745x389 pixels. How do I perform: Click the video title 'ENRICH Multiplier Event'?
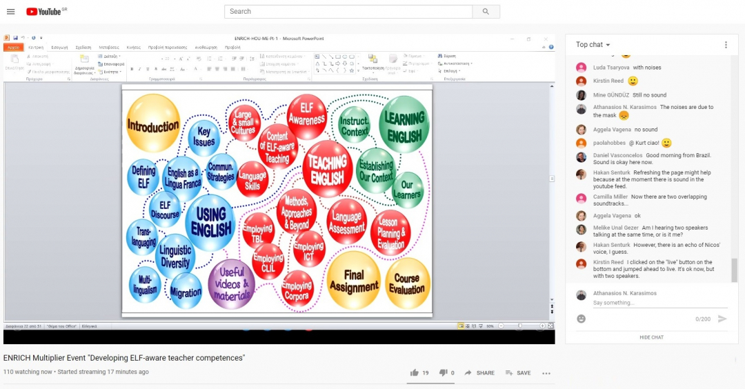pos(124,358)
